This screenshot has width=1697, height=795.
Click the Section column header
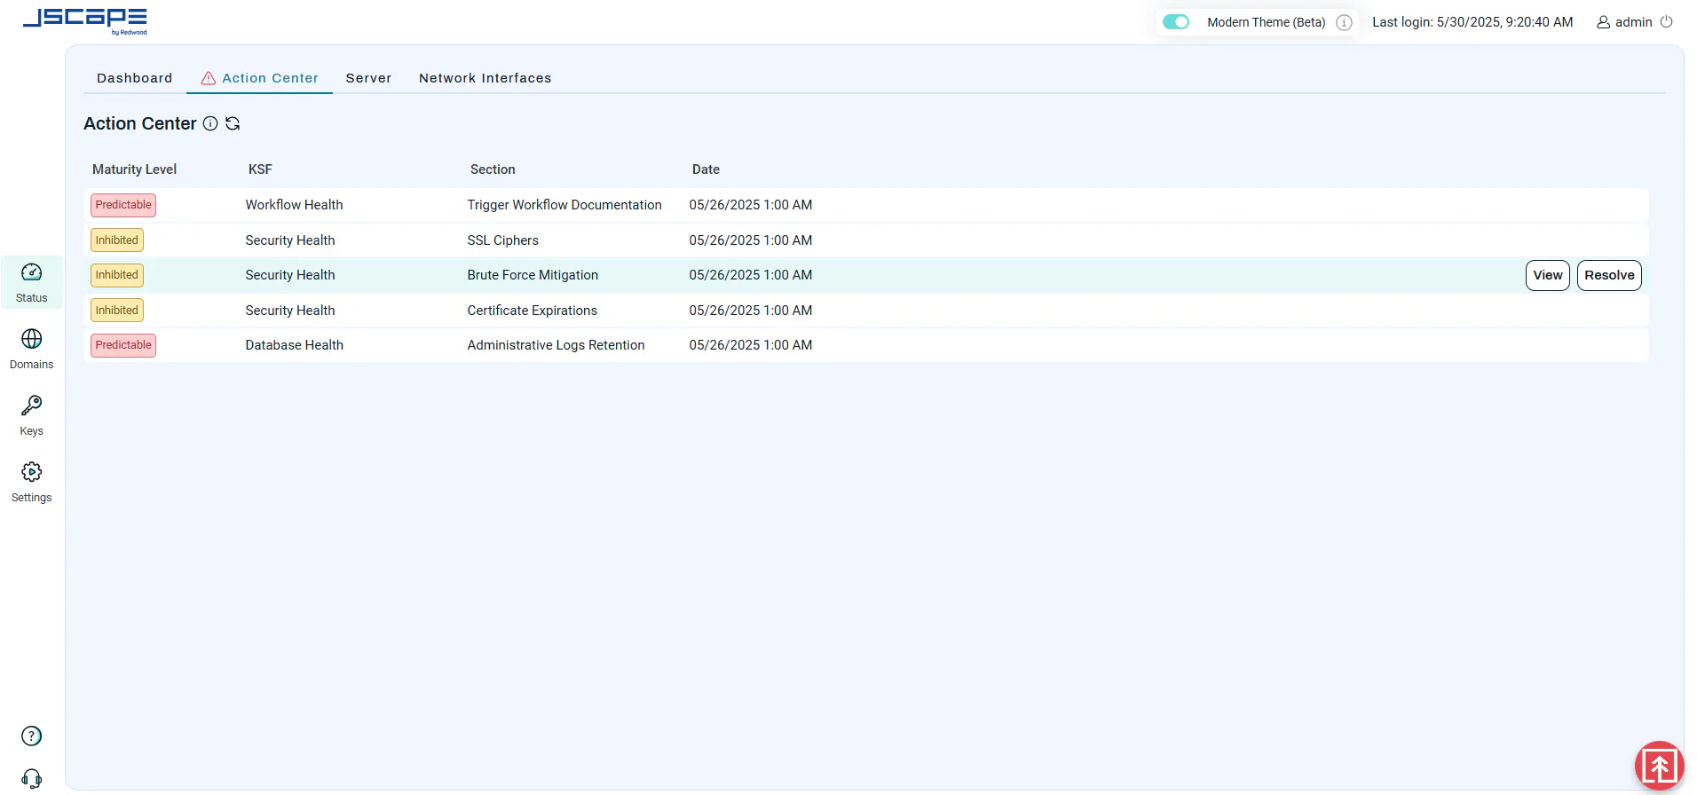tap(493, 169)
